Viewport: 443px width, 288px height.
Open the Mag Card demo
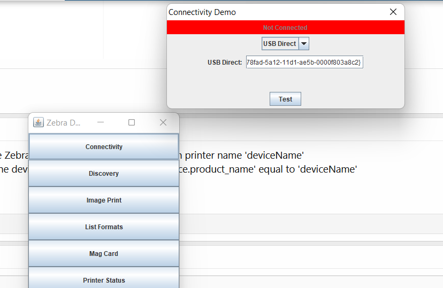[104, 254]
